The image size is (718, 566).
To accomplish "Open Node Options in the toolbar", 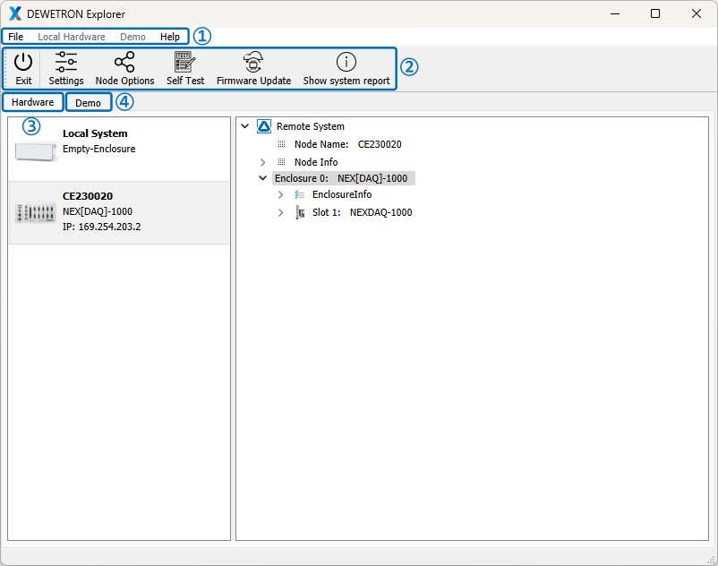I will [x=124, y=69].
